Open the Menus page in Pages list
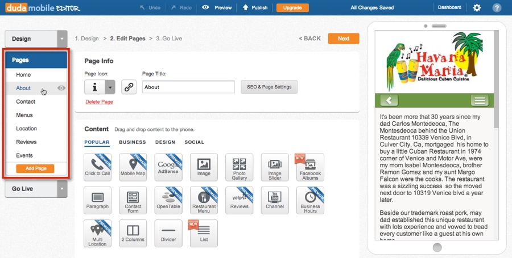 pos(36,115)
